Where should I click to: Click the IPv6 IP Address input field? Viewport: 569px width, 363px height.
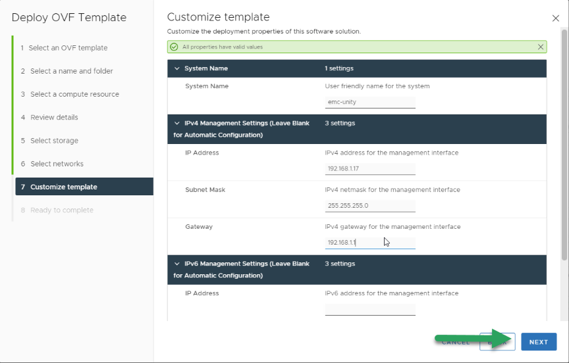370,309
